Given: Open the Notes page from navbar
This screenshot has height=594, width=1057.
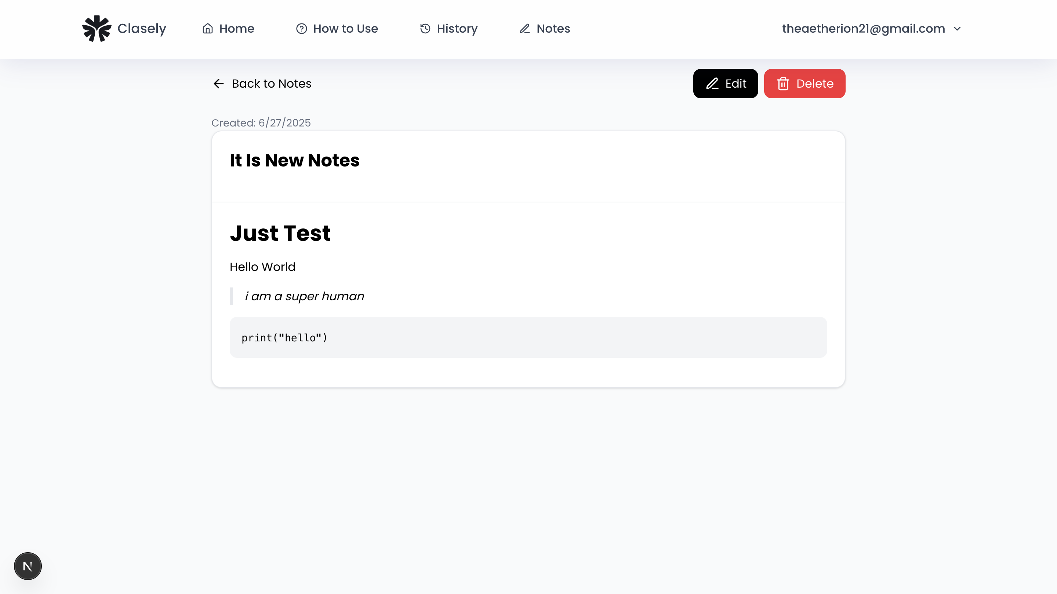Looking at the screenshot, I should [x=545, y=29].
